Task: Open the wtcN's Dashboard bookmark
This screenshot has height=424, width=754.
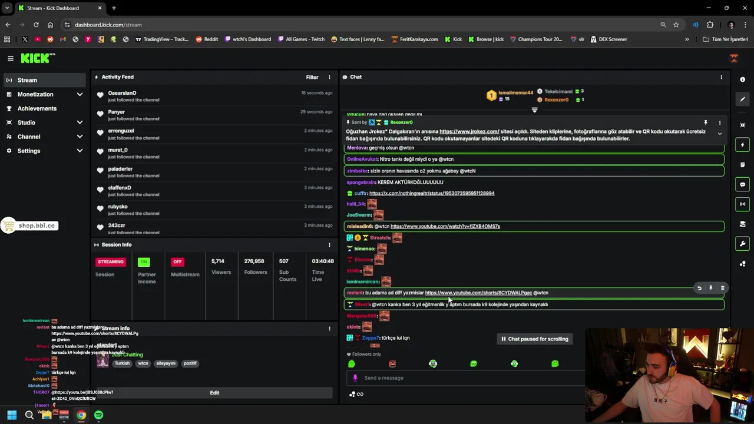Action: coord(248,39)
